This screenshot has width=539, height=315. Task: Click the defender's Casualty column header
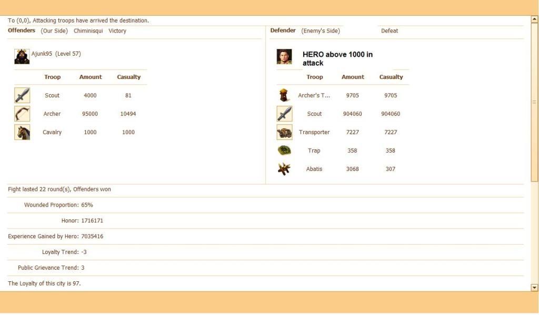click(x=391, y=77)
